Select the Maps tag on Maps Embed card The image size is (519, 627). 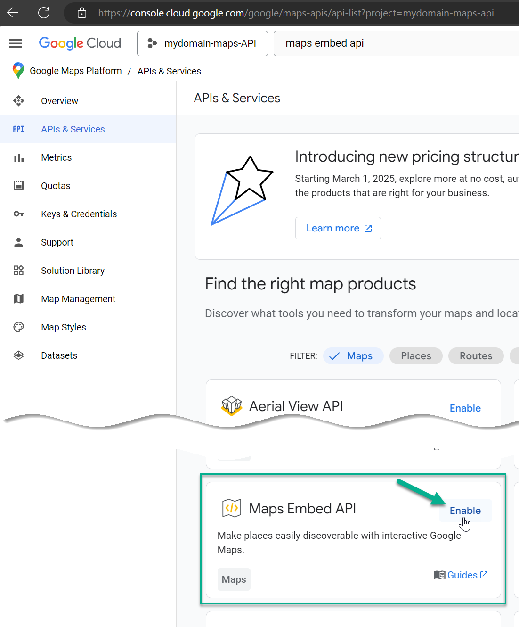point(234,579)
